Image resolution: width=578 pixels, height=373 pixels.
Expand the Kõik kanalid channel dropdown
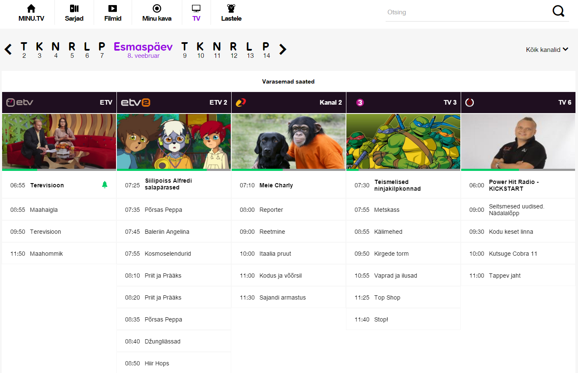pos(547,50)
